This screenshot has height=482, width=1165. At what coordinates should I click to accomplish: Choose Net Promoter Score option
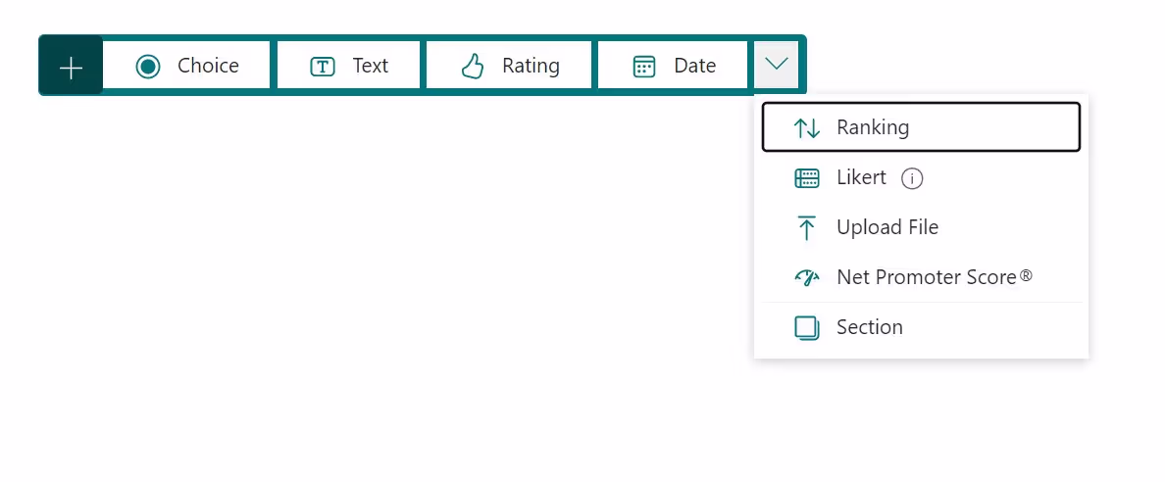(x=921, y=277)
